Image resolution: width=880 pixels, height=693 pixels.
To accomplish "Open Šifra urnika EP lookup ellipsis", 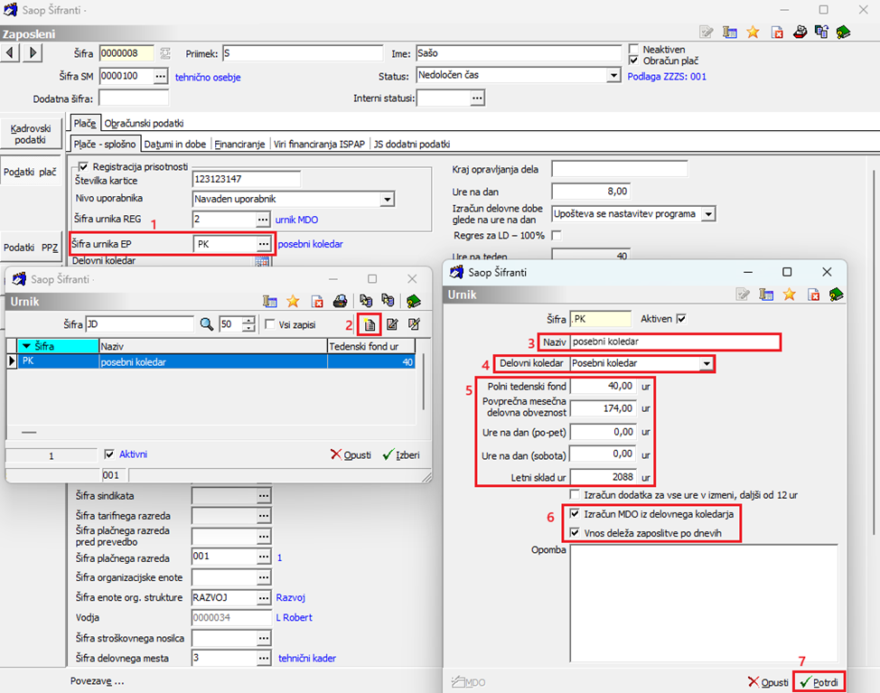I will [x=263, y=244].
